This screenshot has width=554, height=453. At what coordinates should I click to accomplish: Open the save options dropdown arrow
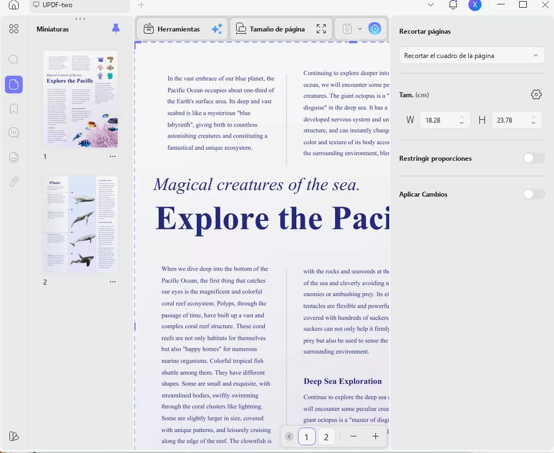tap(360, 29)
